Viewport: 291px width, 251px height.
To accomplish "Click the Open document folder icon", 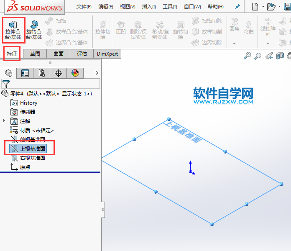I will click(x=271, y=7).
